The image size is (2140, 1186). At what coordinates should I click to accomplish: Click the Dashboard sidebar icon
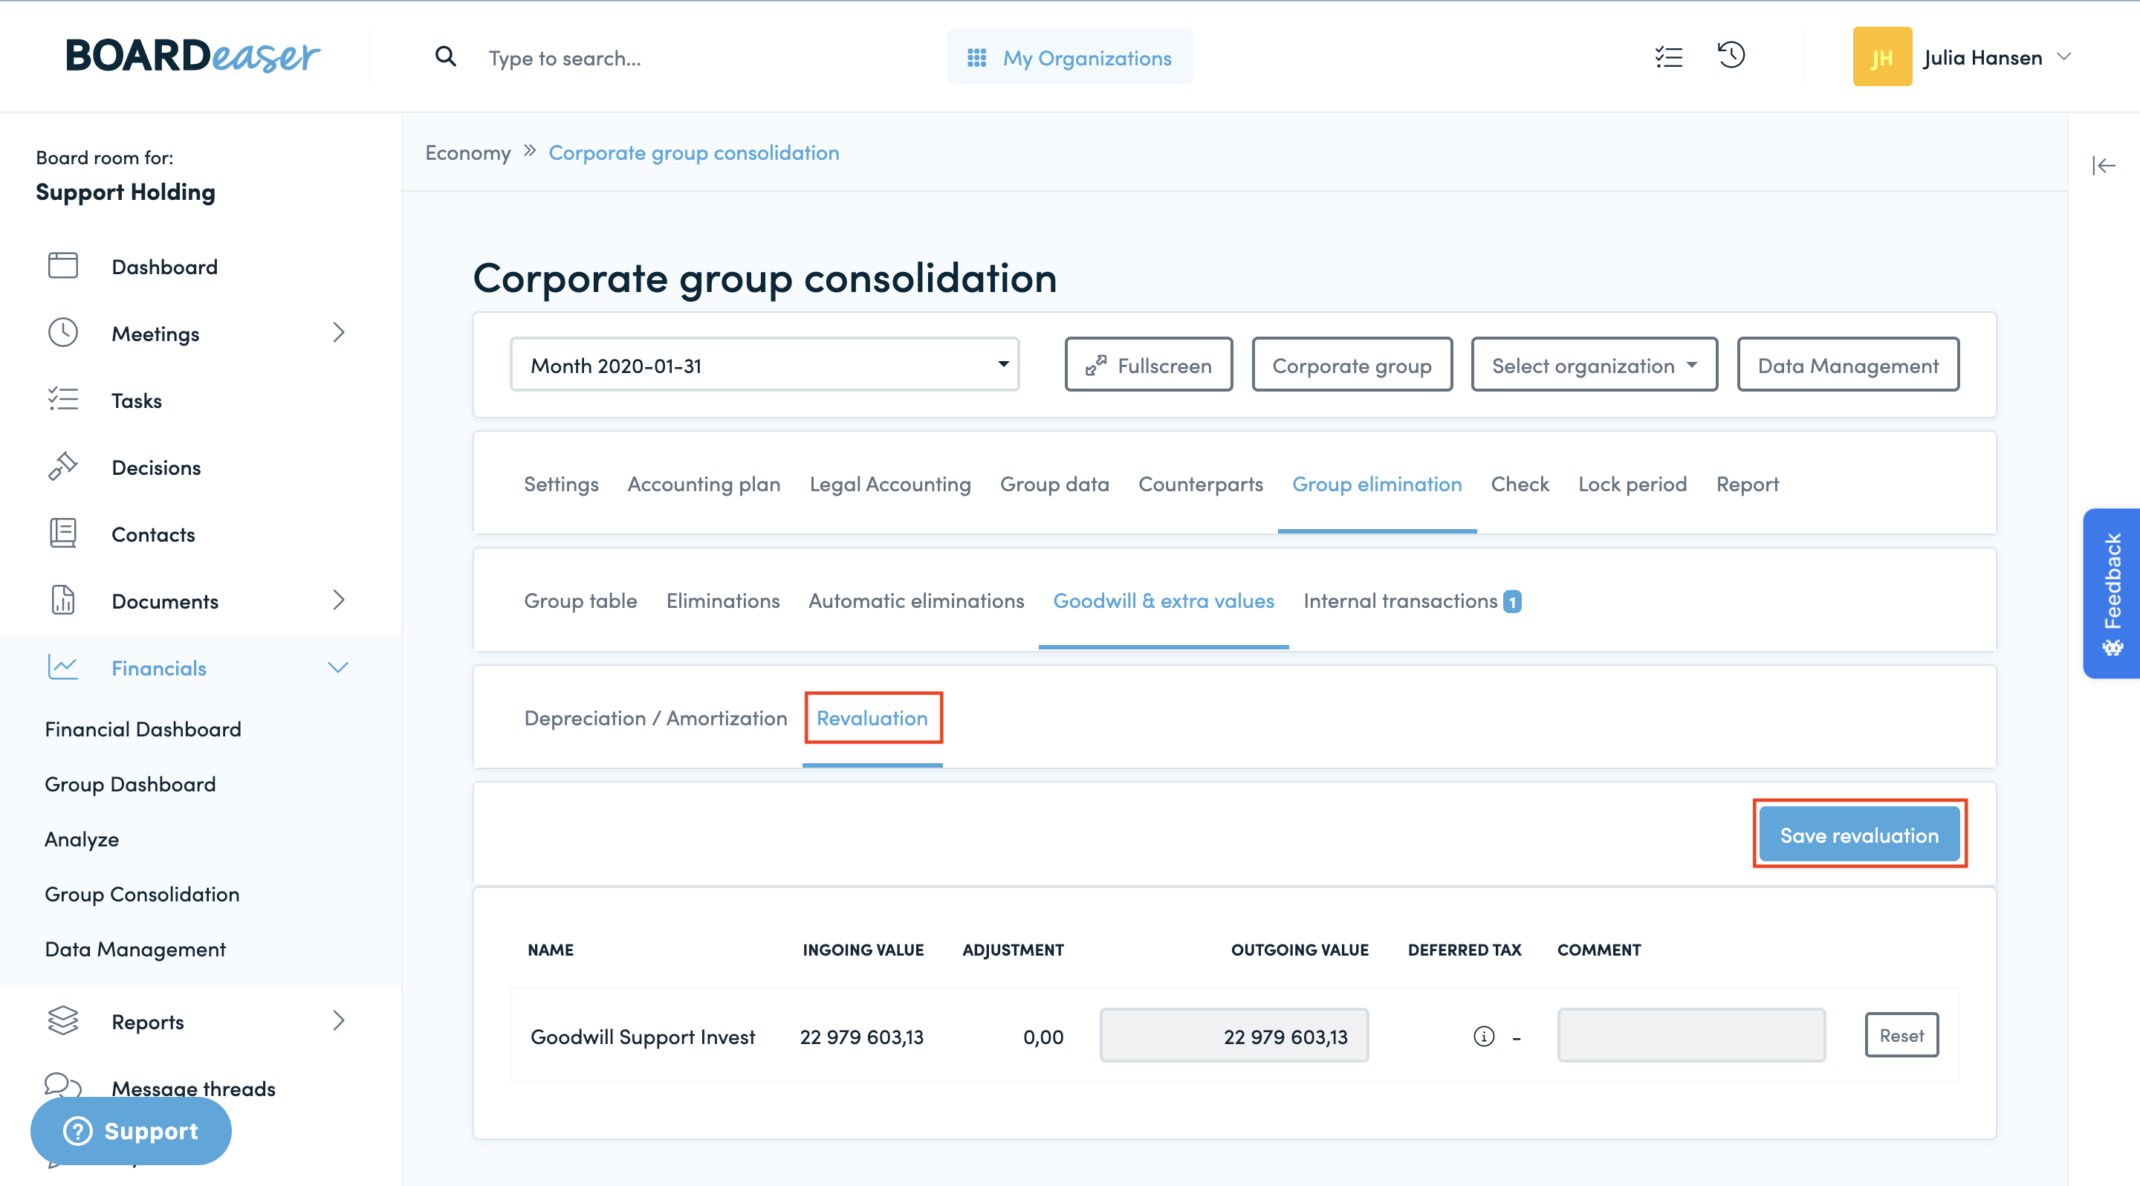(x=63, y=266)
